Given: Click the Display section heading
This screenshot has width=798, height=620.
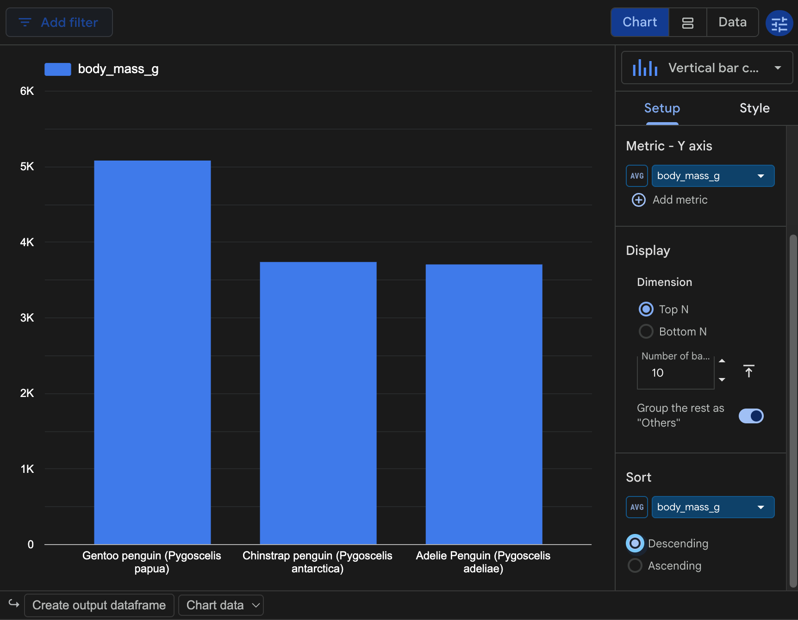Looking at the screenshot, I should point(648,251).
